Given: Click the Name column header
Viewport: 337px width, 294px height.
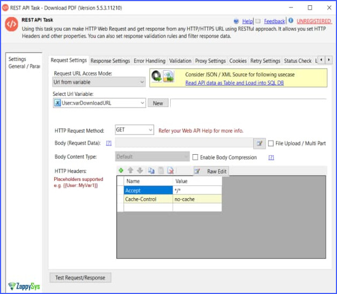Looking at the screenshot, I should pos(148,181).
